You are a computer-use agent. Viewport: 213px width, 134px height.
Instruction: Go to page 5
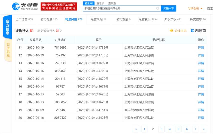[x=178, y=129]
